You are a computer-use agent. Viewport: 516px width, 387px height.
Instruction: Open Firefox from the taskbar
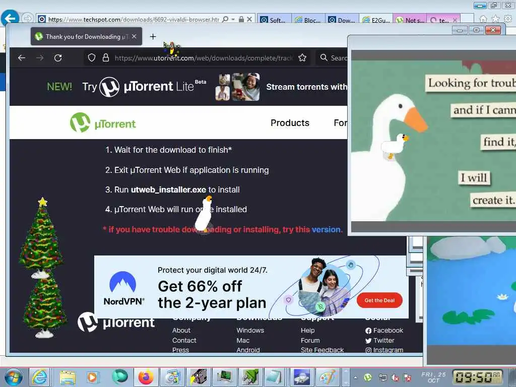[146, 377]
